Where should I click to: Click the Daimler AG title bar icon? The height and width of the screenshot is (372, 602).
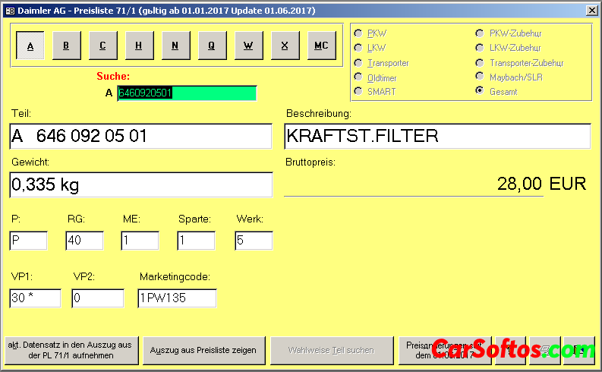[x=9, y=10]
